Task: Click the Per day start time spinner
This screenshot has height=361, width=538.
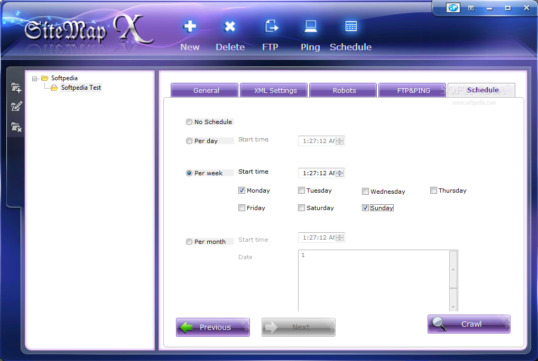Action: [x=340, y=141]
